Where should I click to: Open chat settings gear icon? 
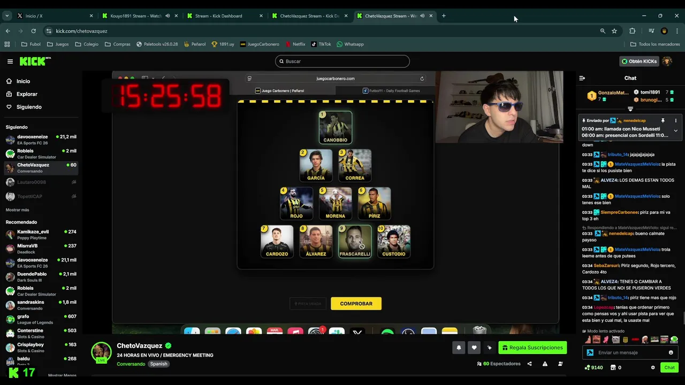click(652, 367)
